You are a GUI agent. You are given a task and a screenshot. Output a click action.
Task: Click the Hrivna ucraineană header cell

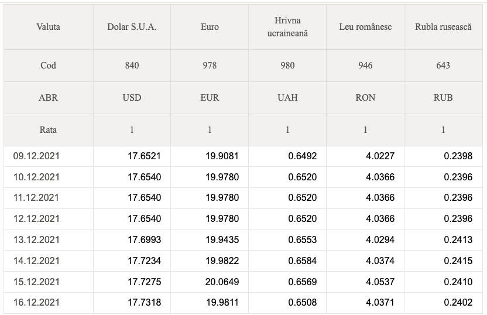(x=287, y=27)
